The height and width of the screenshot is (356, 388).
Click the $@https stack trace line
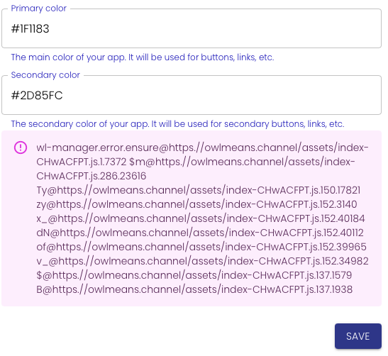[x=194, y=275]
